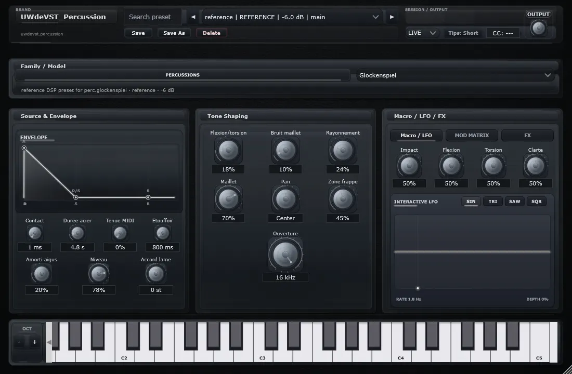
Task: Click the Torsion macro knob
Action: [x=493, y=166]
